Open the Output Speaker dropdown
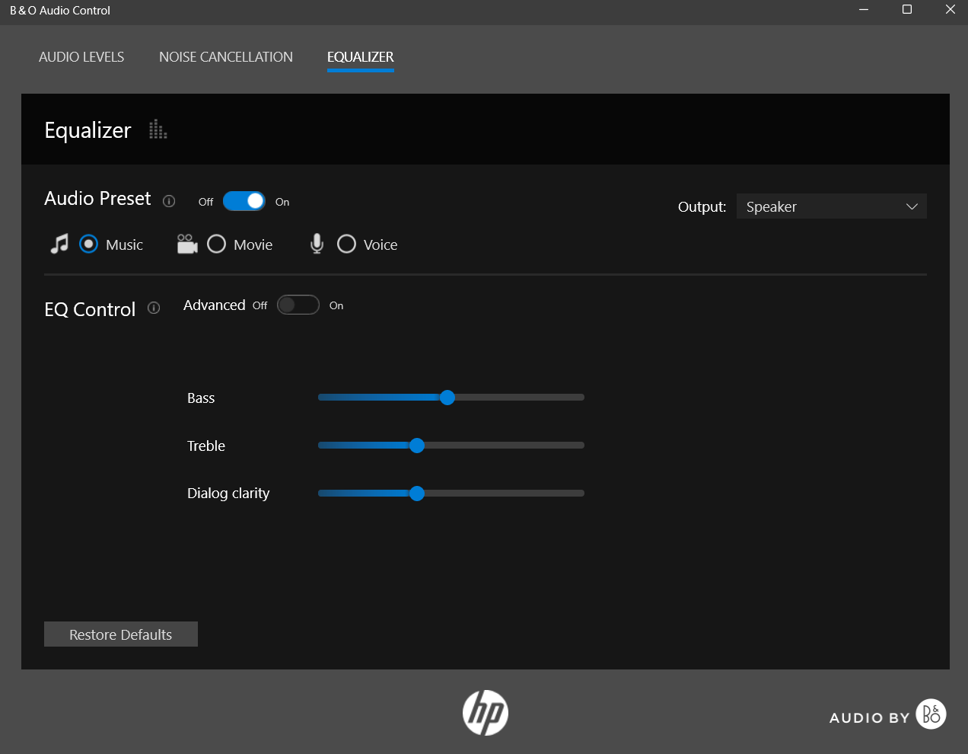Image resolution: width=968 pixels, height=754 pixels. 831,206
